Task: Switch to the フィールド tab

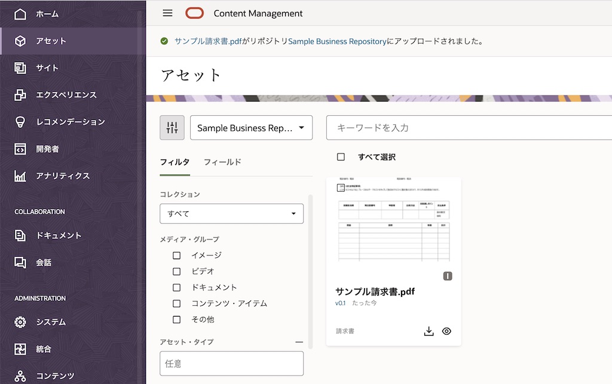Action: point(222,162)
